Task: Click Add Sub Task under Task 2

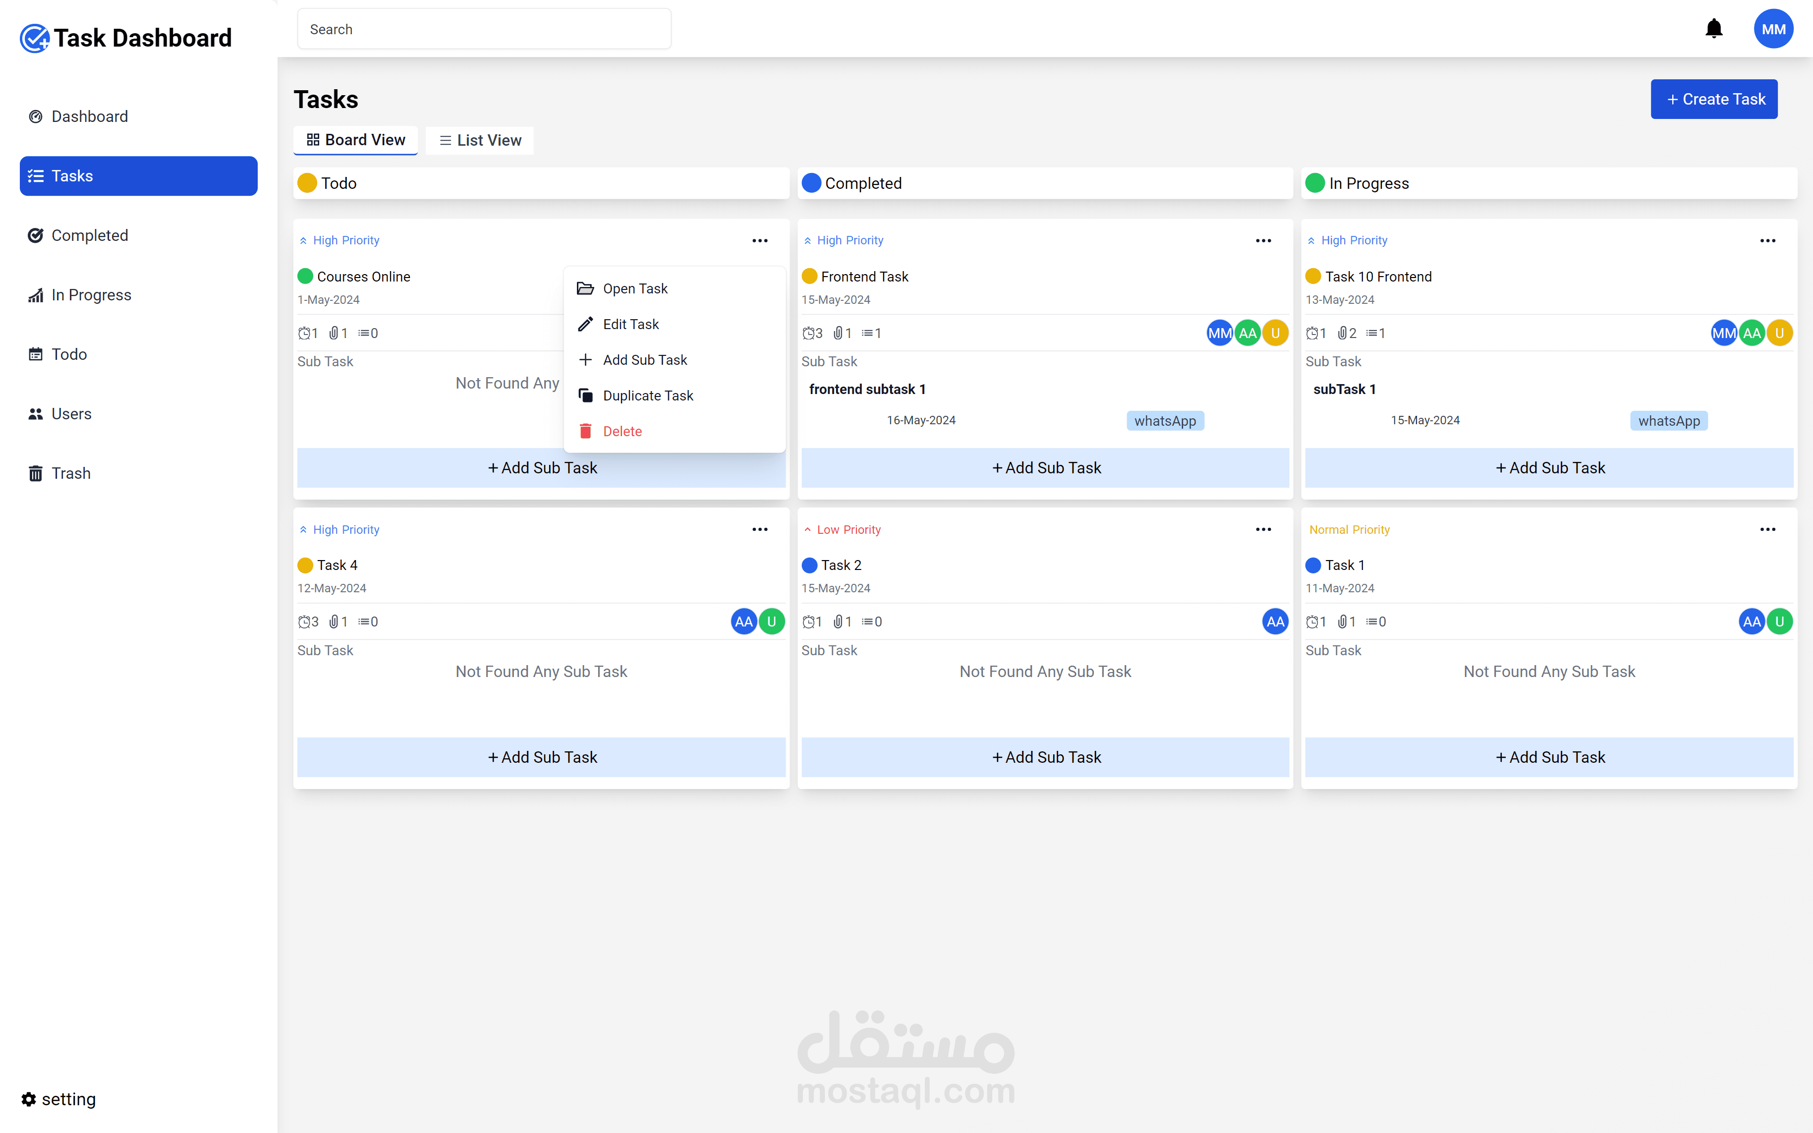Action: click(x=1045, y=757)
